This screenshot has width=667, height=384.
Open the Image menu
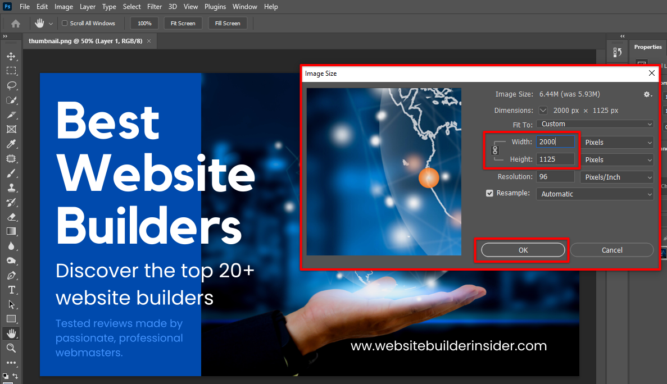tap(63, 6)
